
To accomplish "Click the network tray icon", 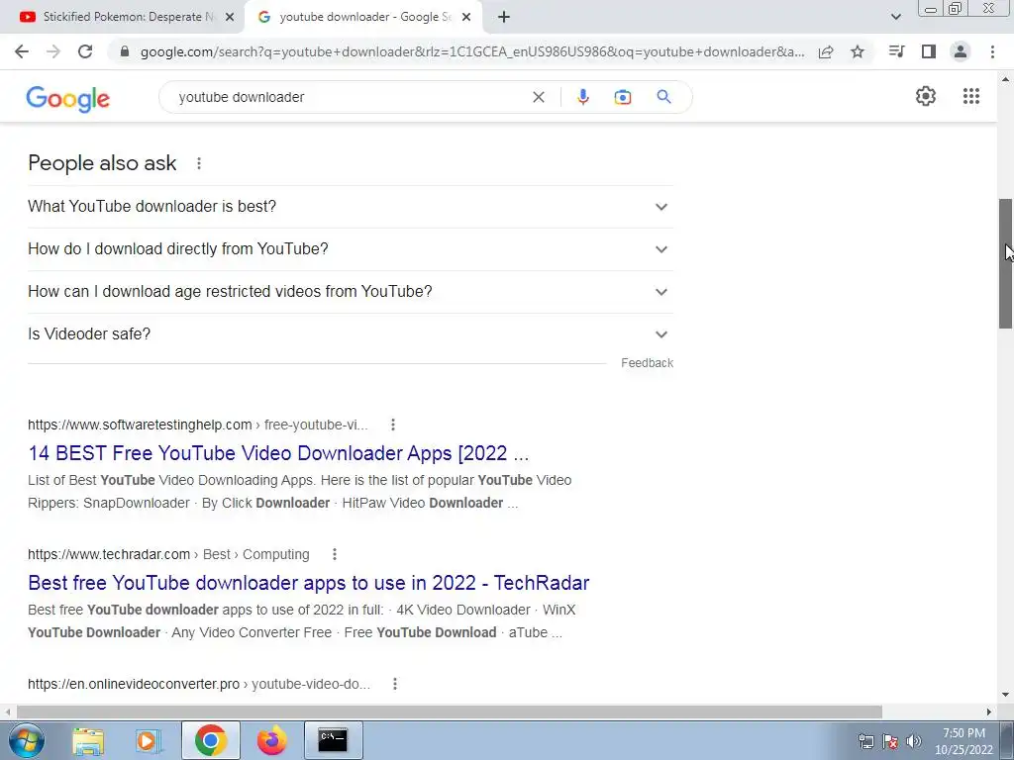I will (x=865, y=741).
